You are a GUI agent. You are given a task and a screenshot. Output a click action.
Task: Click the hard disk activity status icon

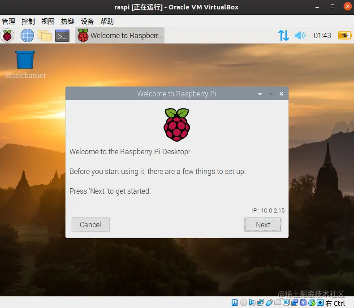[234, 302]
